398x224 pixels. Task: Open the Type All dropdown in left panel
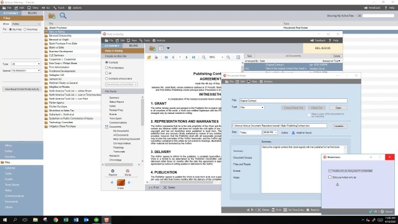point(26,64)
